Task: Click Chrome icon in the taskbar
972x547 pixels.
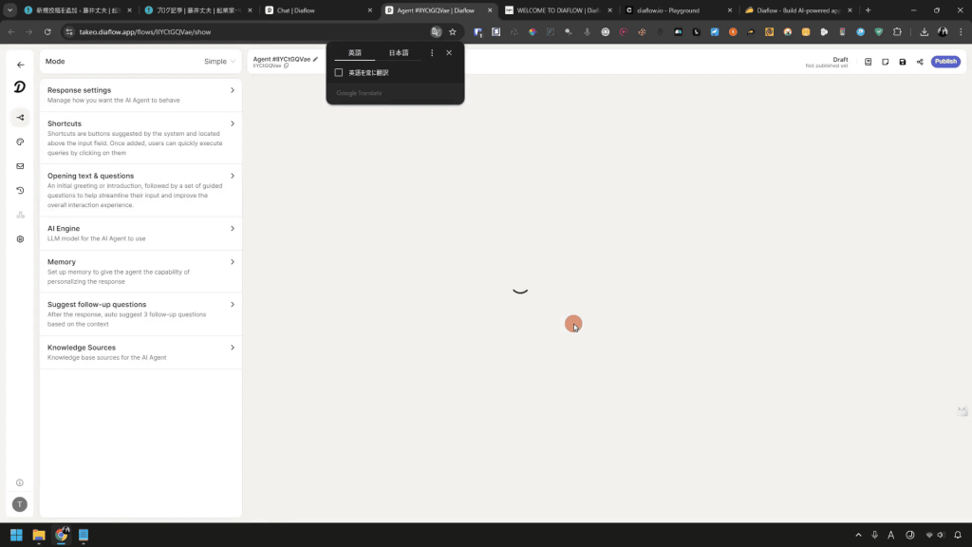Action: click(x=62, y=535)
